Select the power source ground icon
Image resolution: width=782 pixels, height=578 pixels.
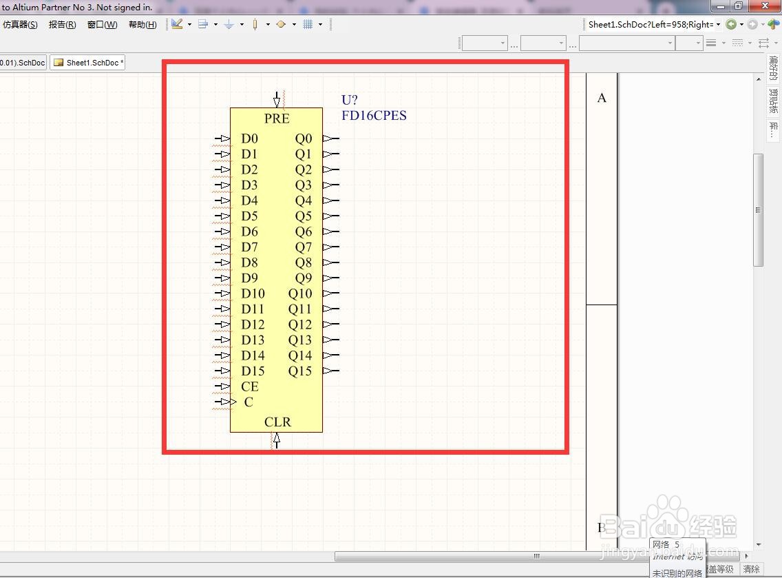(229, 24)
